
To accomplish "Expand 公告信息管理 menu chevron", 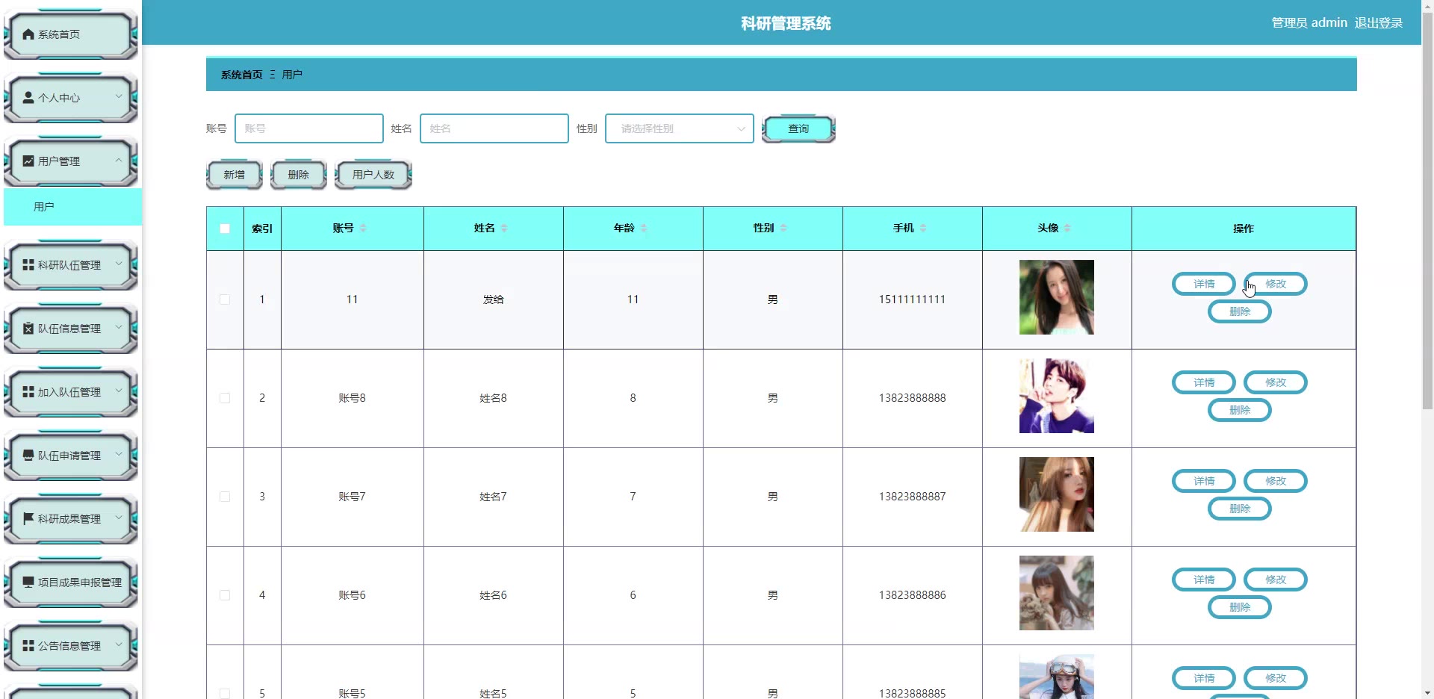I will (x=119, y=645).
